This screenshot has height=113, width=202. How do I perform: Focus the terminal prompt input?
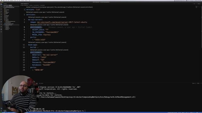tap(85, 111)
